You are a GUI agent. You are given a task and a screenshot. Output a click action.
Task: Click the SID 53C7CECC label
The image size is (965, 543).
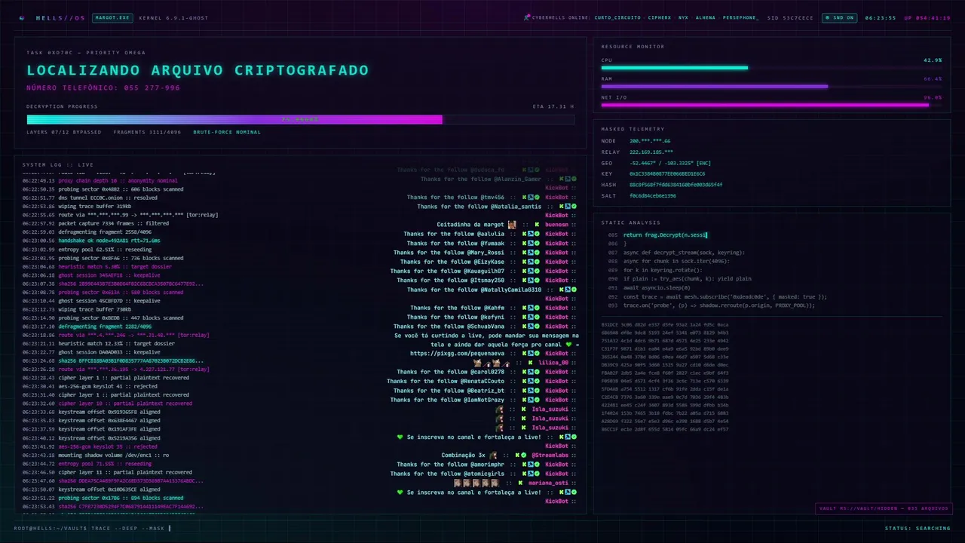(x=790, y=17)
